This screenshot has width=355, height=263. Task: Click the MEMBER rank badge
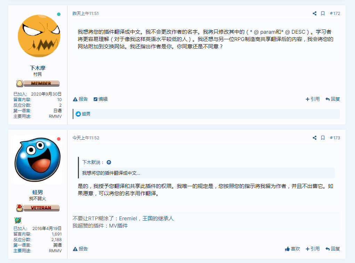[38, 83]
